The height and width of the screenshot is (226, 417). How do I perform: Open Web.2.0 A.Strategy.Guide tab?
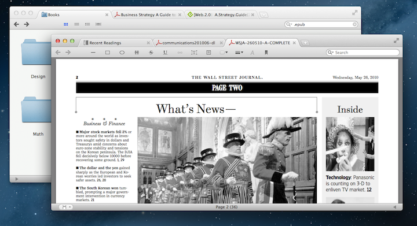click(x=218, y=14)
